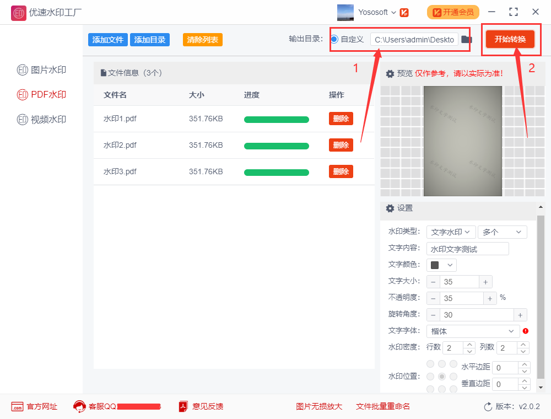The image size is (551, 419).
Task: Open the output folder browse icon
Action: click(x=466, y=39)
